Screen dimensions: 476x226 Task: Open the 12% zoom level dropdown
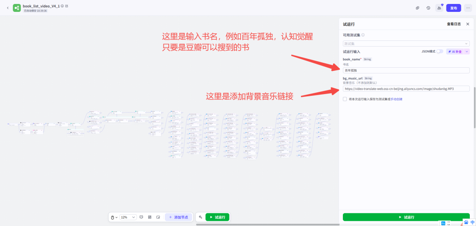coord(128,217)
